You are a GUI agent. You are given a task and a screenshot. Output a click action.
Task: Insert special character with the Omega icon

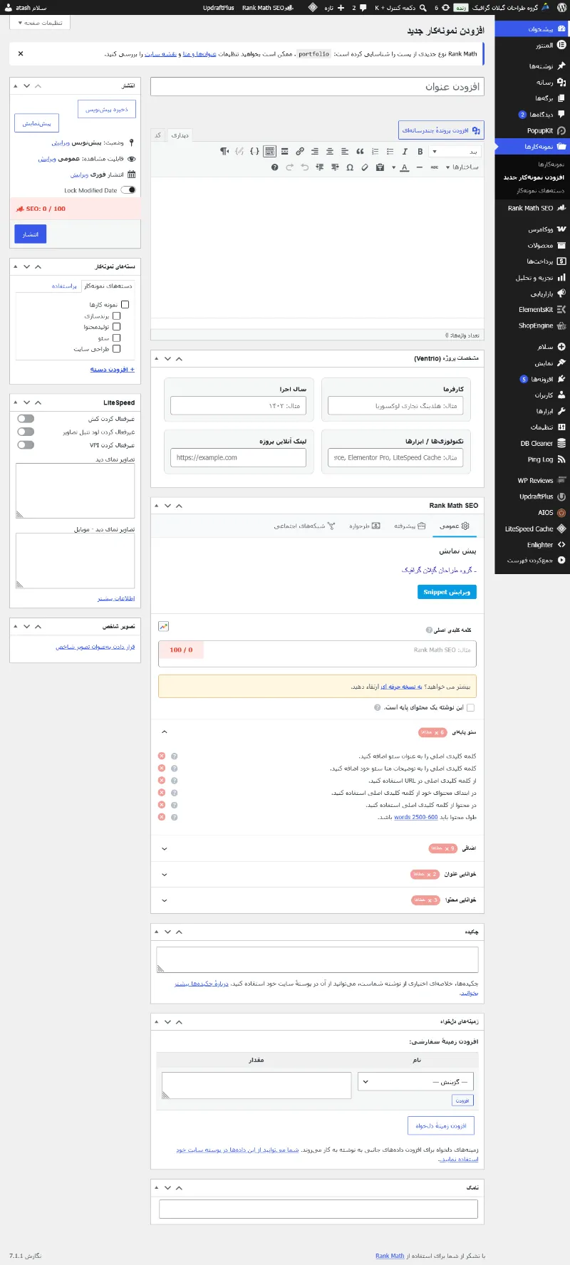(350, 167)
